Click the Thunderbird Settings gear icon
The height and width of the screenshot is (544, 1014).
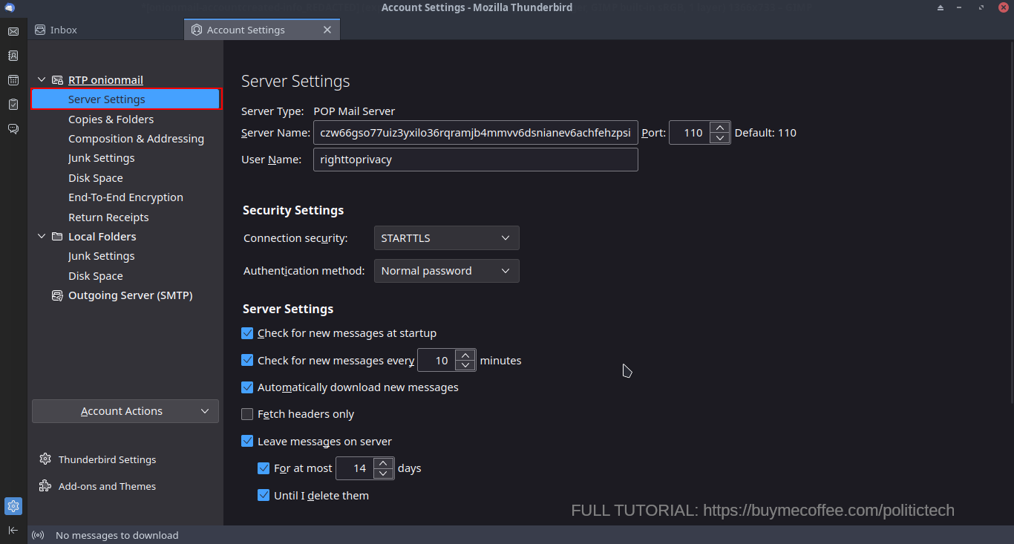(45, 459)
